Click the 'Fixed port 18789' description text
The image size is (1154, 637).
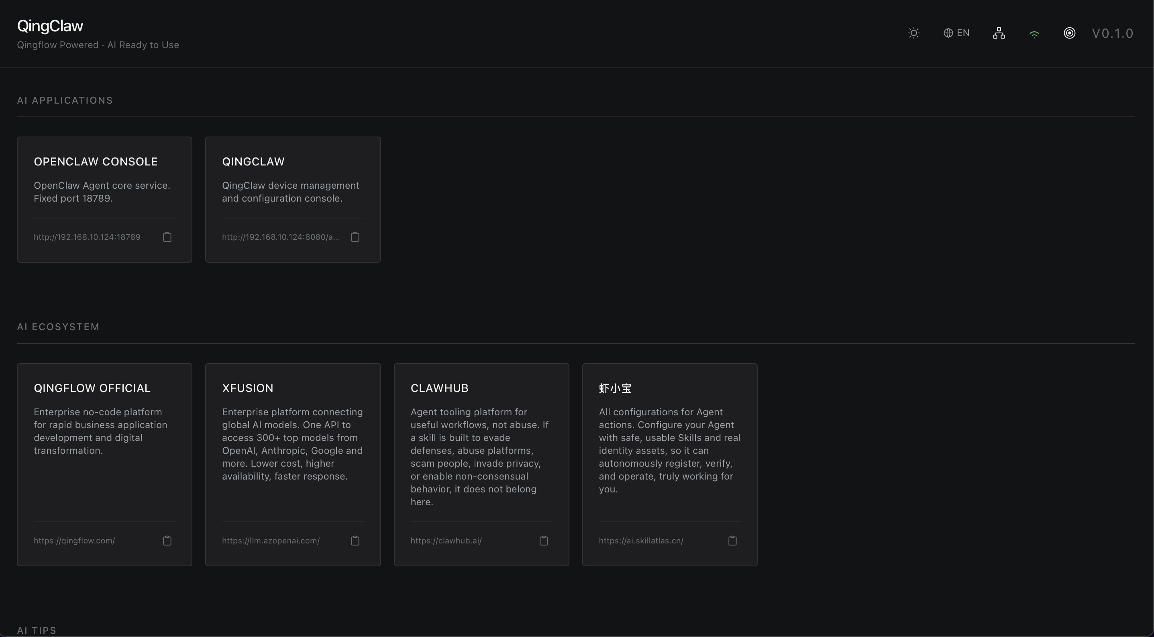pyautogui.click(x=73, y=198)
